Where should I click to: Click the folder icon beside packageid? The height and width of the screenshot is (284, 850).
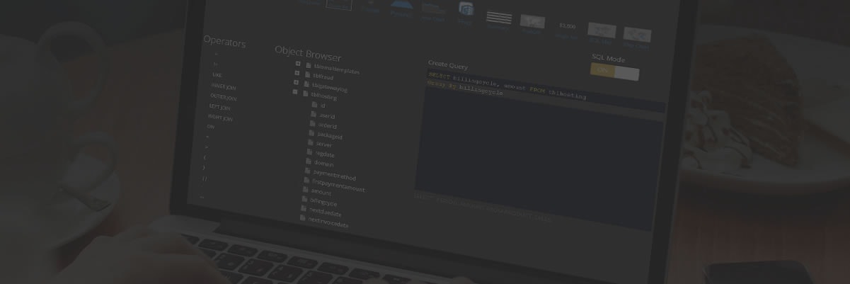(312, 133)
